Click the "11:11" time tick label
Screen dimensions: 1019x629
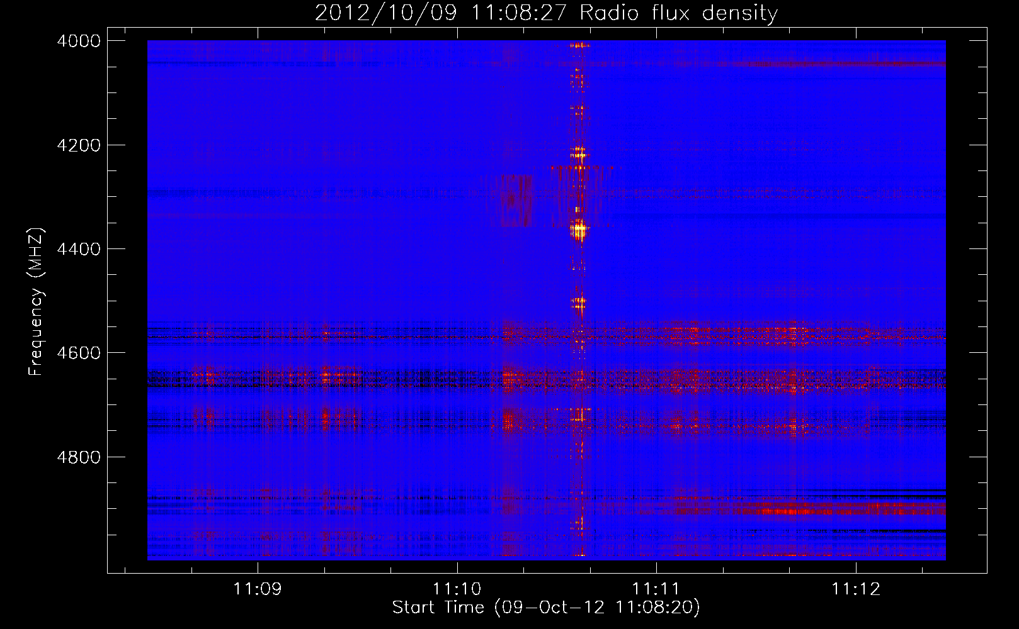656,589
